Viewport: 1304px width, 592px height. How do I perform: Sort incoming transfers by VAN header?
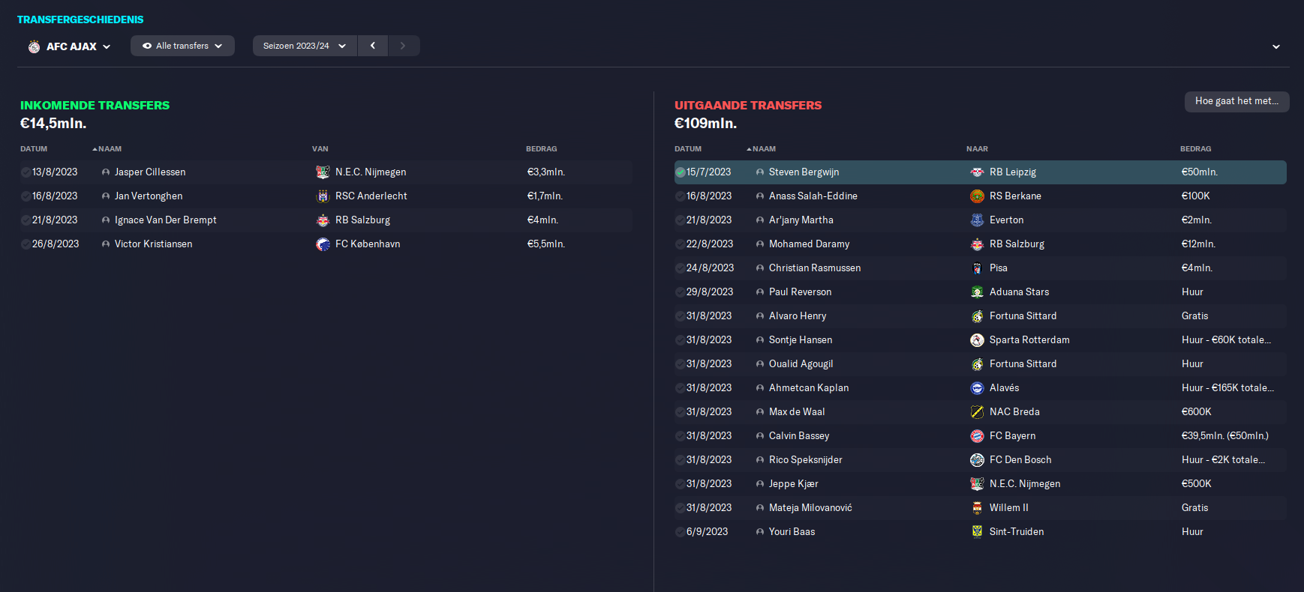pos(320,148)
